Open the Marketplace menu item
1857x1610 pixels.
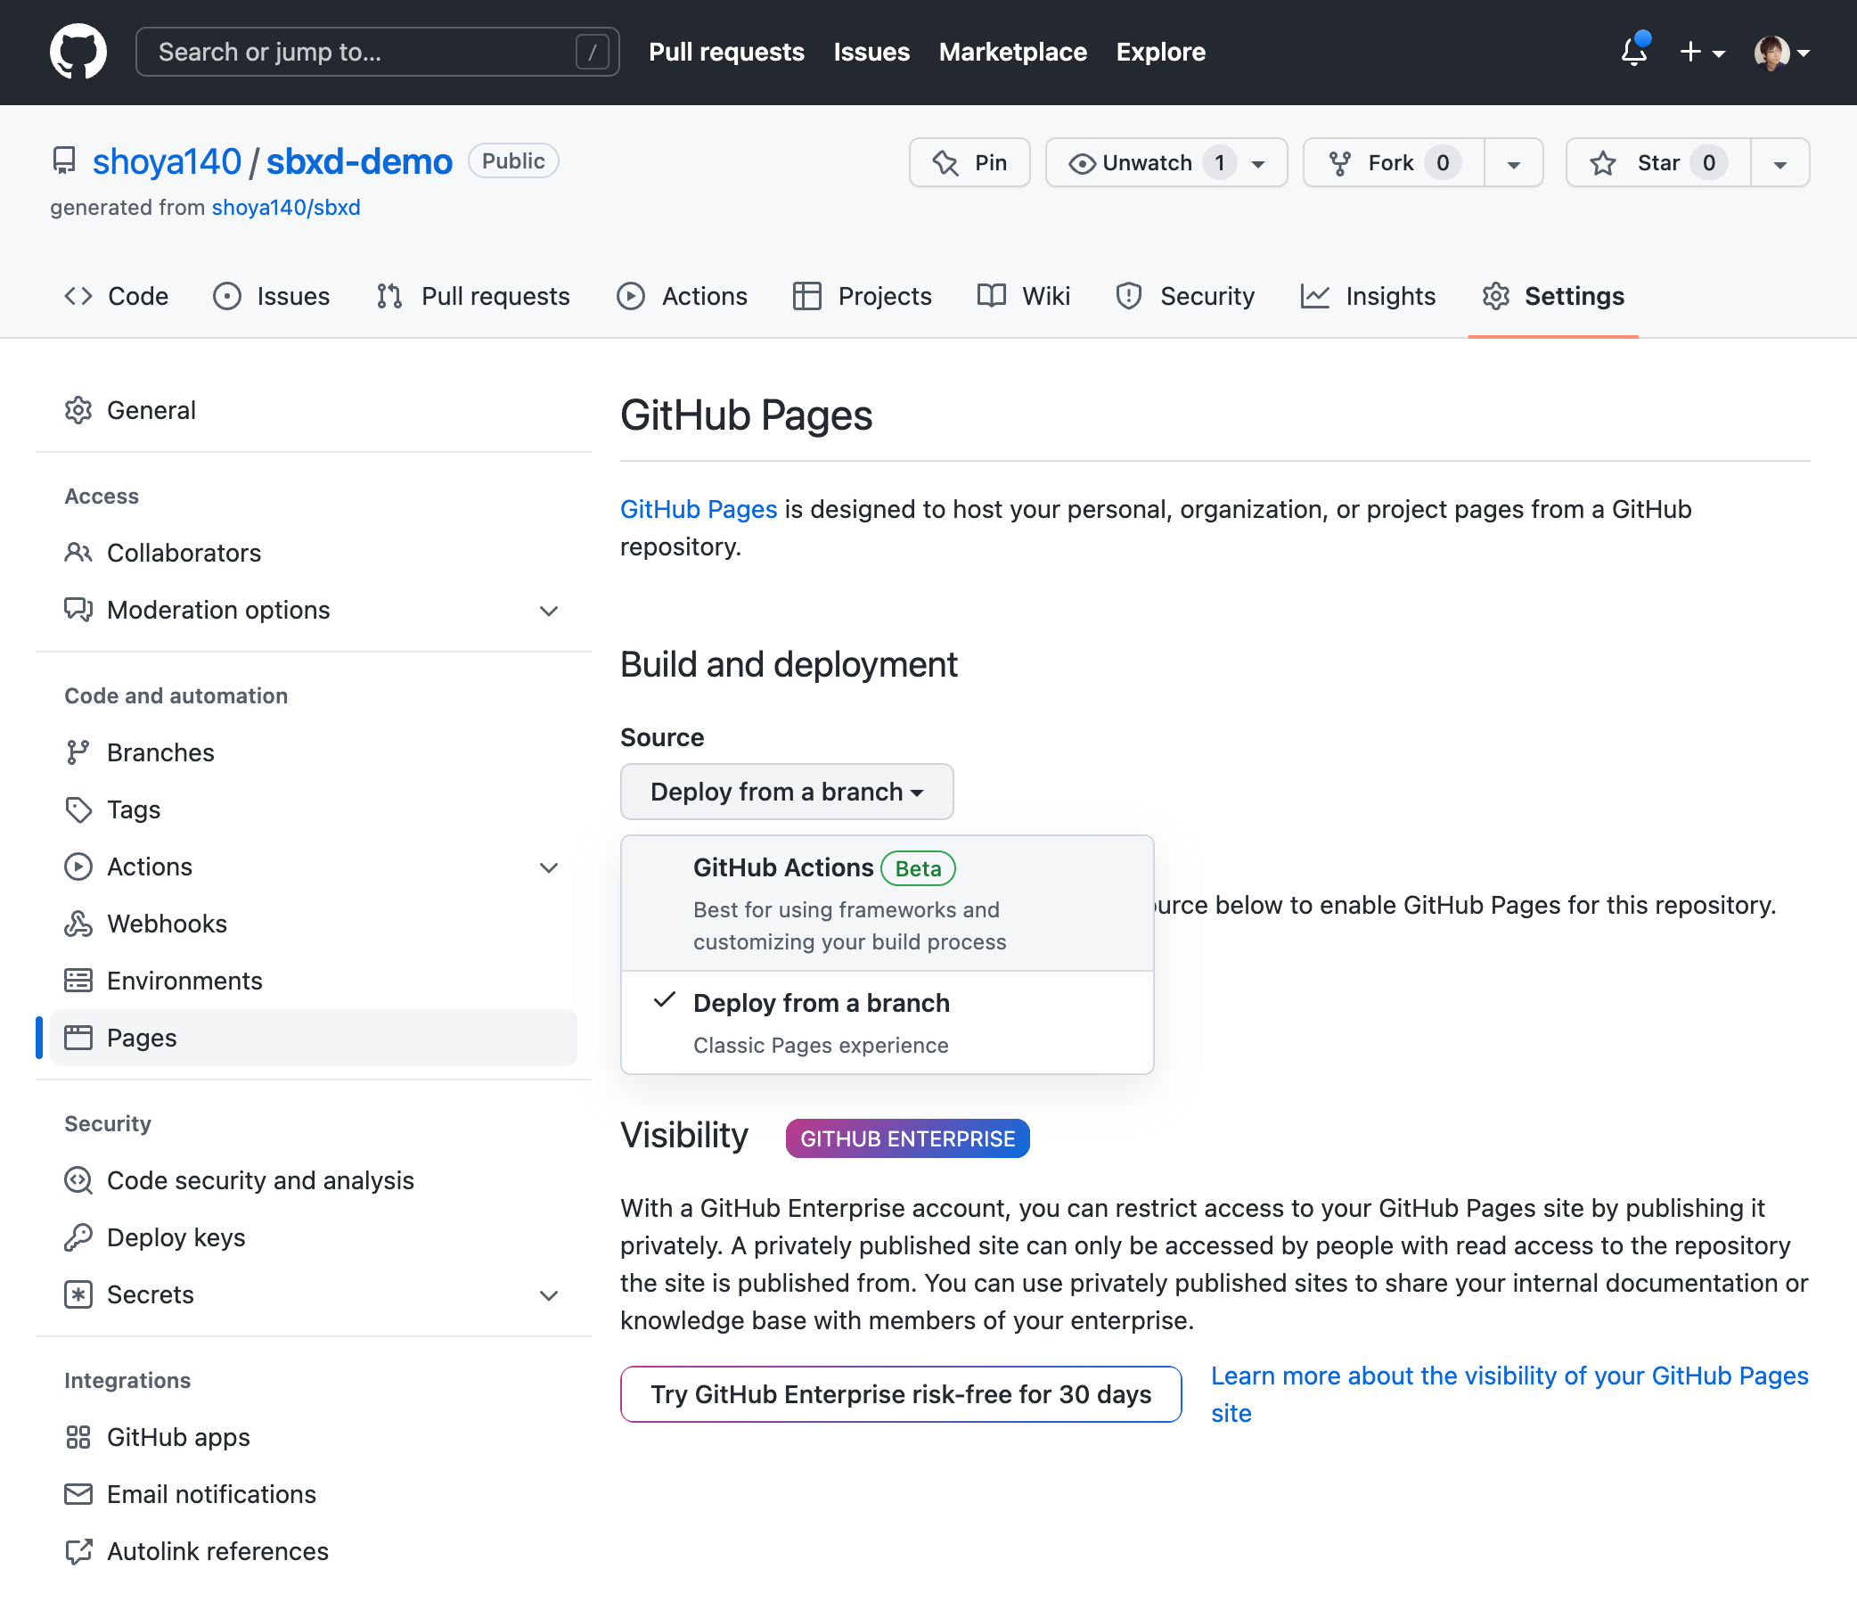1012,51
